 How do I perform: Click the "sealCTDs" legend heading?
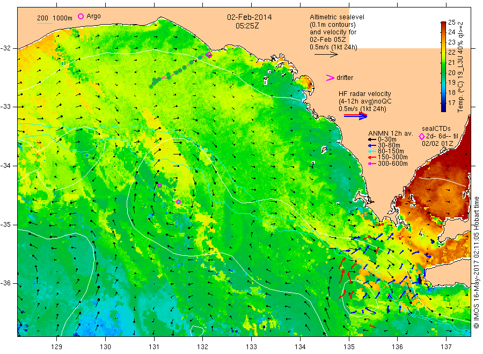[x=436, y=129]
